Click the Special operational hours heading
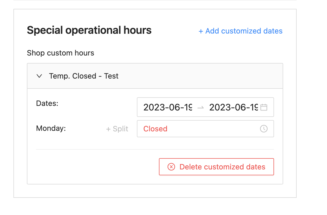 pyautogui.click(x=89, y=30)
